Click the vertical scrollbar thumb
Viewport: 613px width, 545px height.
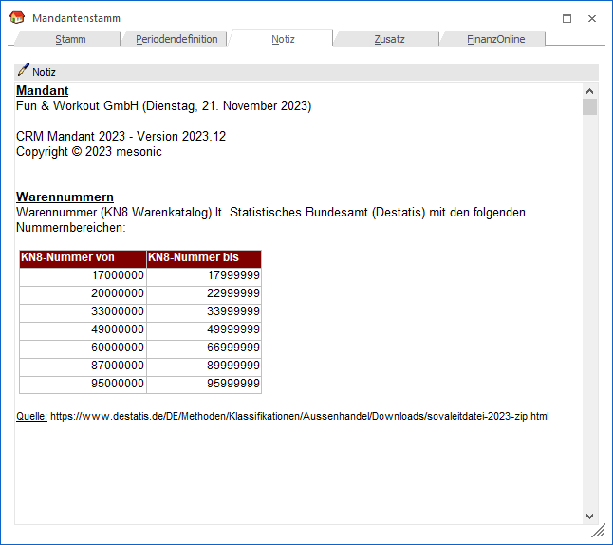click(590, 106)
